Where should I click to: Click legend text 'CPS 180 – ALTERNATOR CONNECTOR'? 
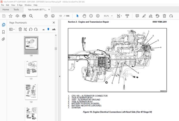[89, 96]
